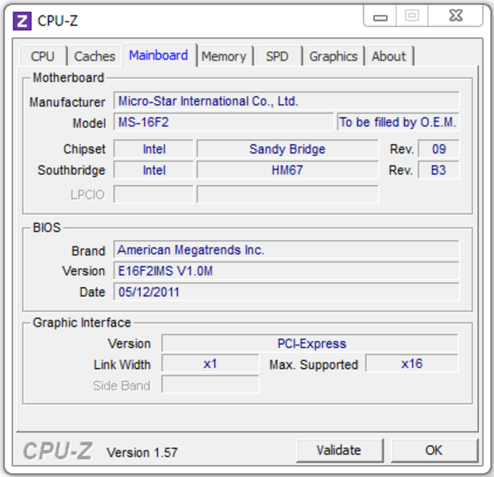Switch to the Graphics tab
The image size is (494, 477).
coord(334,56)
